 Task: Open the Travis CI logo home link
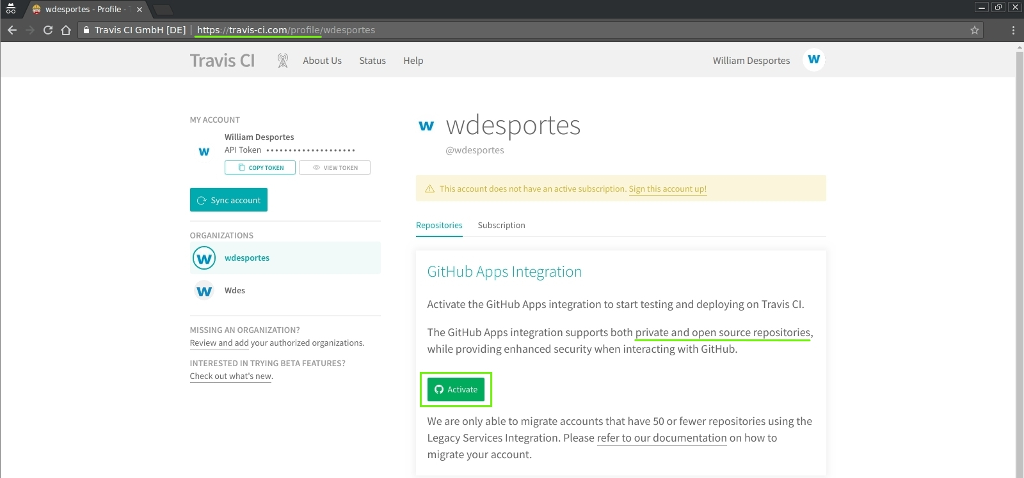coord(222,61)
